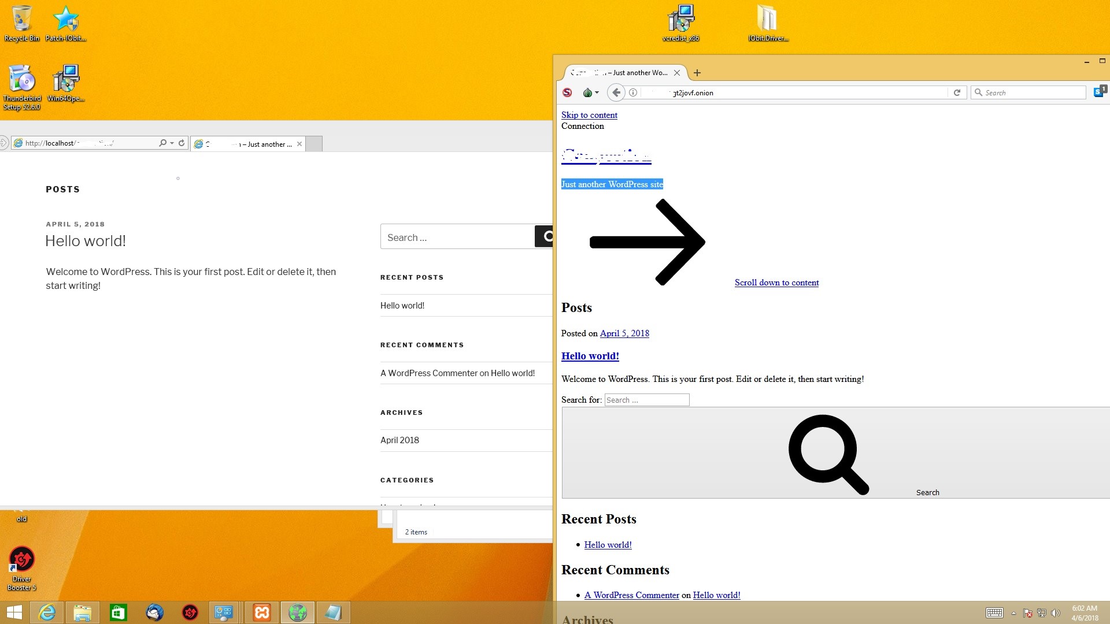1110x624 pixels.
Task: Click the Internet Explorer refresh icon
Action: click(182, 143)
